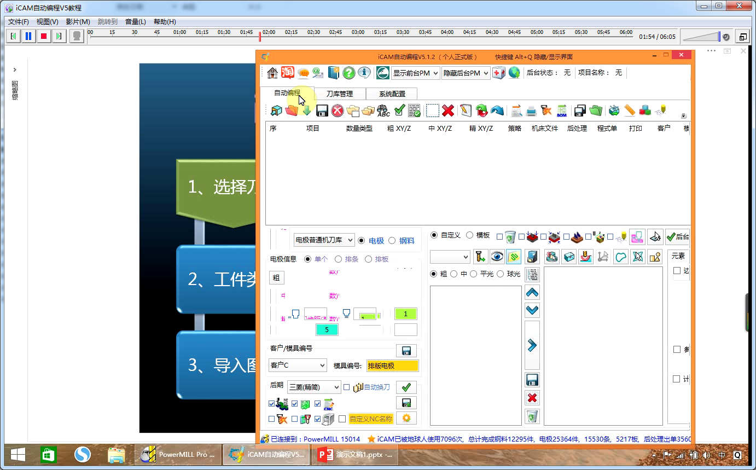Open the 隐藏后台PM dropdown
756x470 pixels.
466,73
